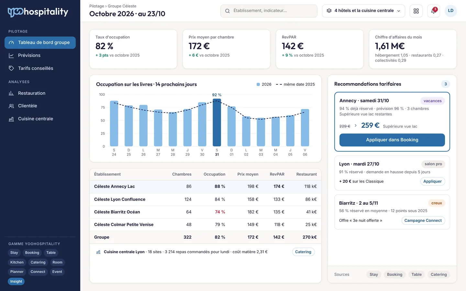Click Appliquer for Lyon recommendation
The image size is (466, 291).
click(433, 181)
